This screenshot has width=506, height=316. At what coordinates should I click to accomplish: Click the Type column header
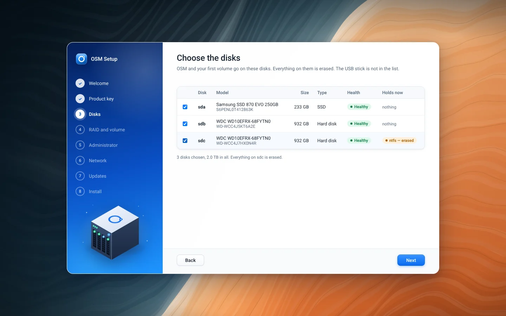tap(322, 93)
